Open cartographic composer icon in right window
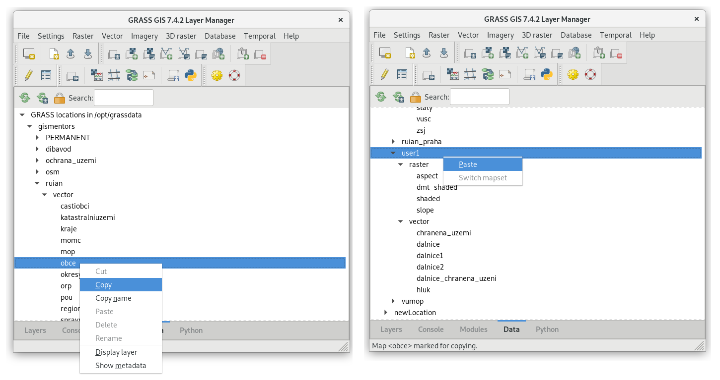This screenshot has height=380, width=720. pyautogui.click(x=505, y=74)
